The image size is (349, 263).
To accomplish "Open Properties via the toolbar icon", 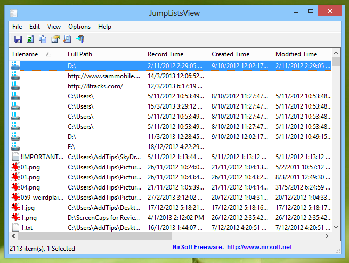I will [55, 39].
